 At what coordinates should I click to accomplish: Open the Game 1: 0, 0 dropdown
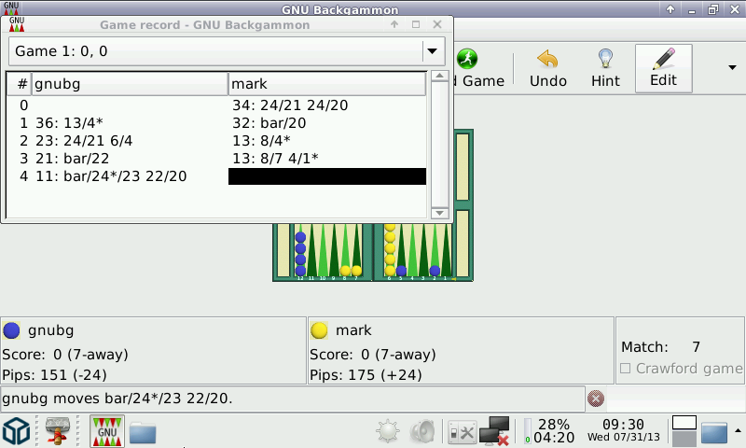(227, 51)
